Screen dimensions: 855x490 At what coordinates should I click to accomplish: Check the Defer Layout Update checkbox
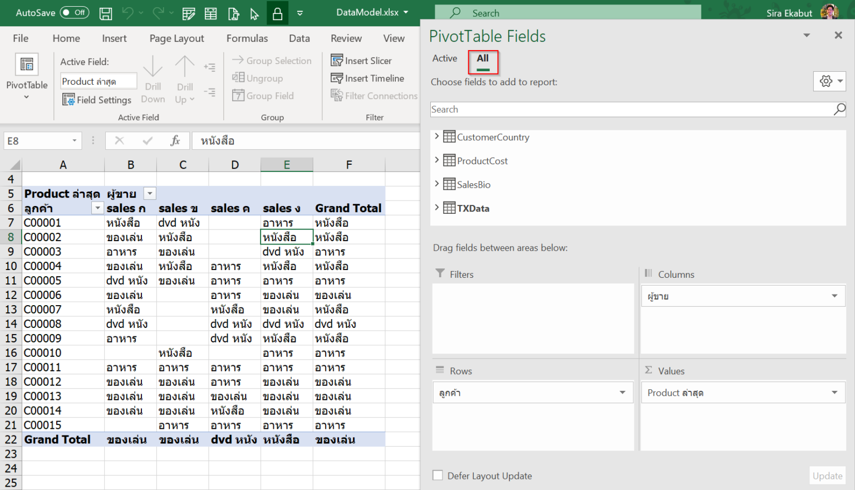tap(438, 476)
